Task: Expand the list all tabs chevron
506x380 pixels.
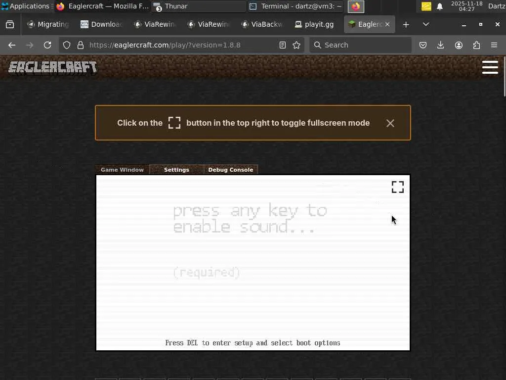Action: 426,24
